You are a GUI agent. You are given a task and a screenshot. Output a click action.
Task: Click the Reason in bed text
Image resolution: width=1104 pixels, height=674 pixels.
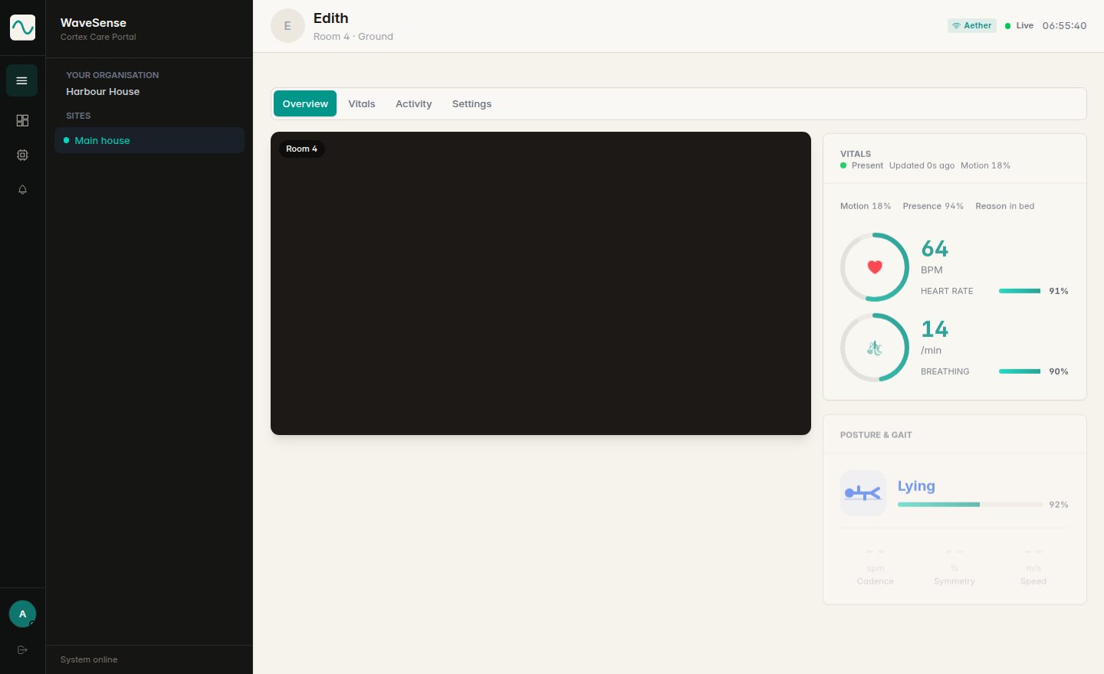pyautogui.click(x=1005, y=206)
